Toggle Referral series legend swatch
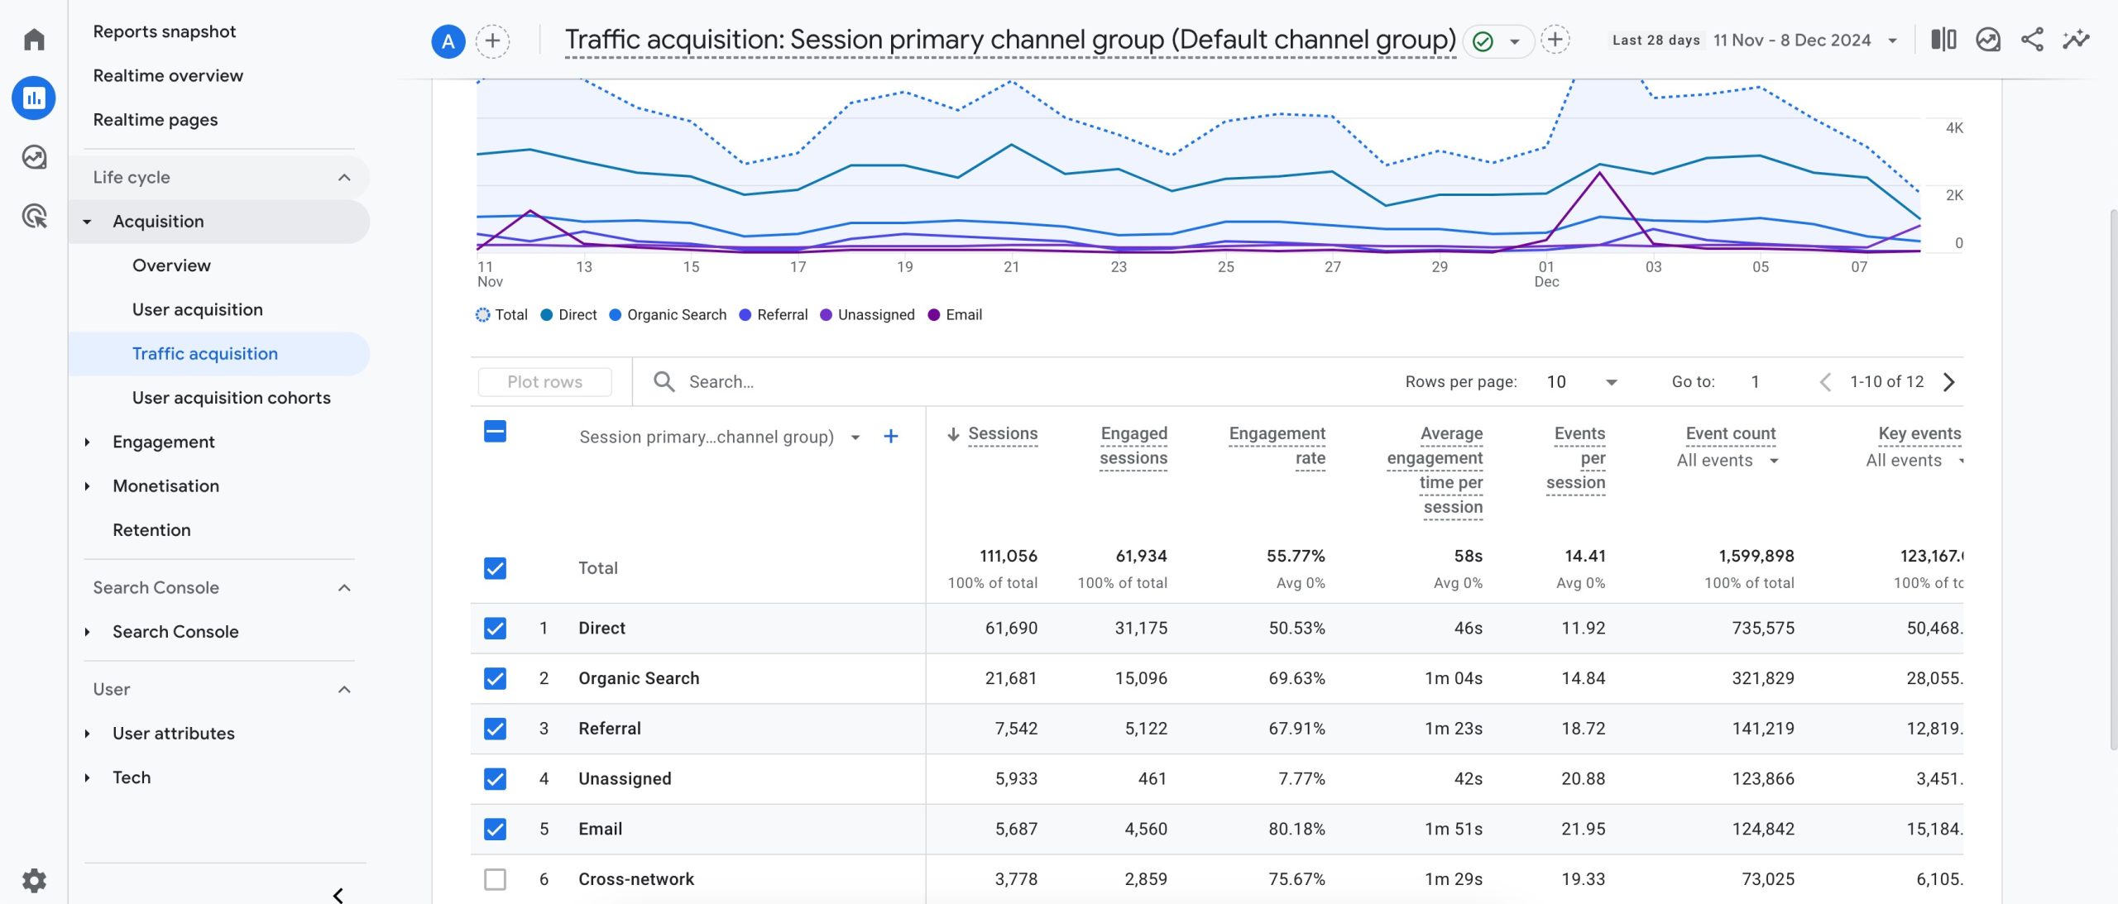Screen dimensions: 2118x904 point(745,315)
